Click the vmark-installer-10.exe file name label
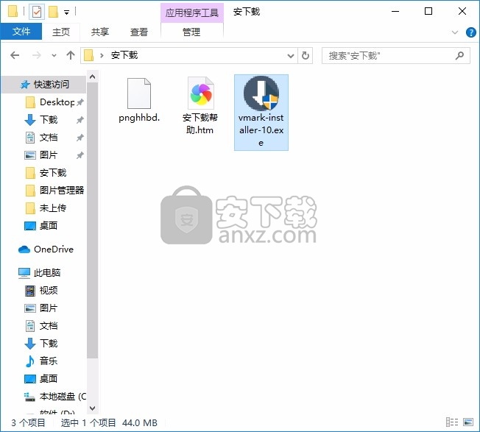The image size is (480, 432). 261,130
